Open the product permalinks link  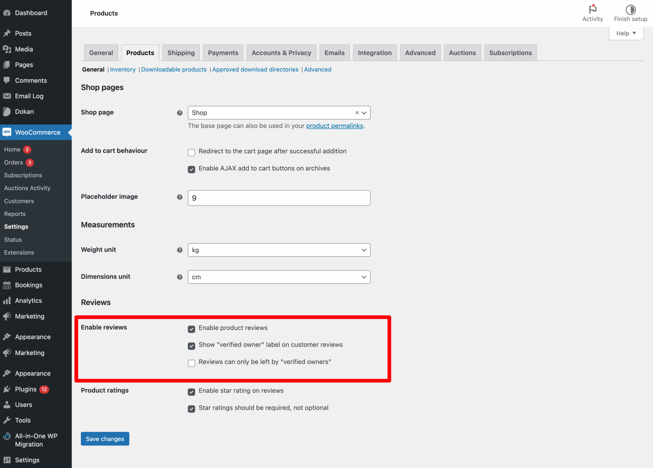coord(334,126)
